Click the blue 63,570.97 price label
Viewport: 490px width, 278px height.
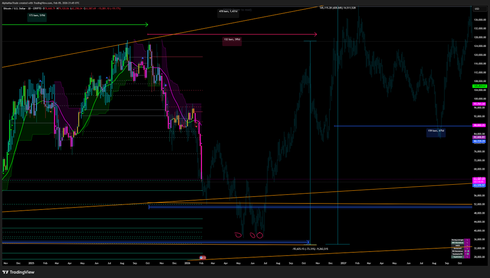tap(479, 185)
